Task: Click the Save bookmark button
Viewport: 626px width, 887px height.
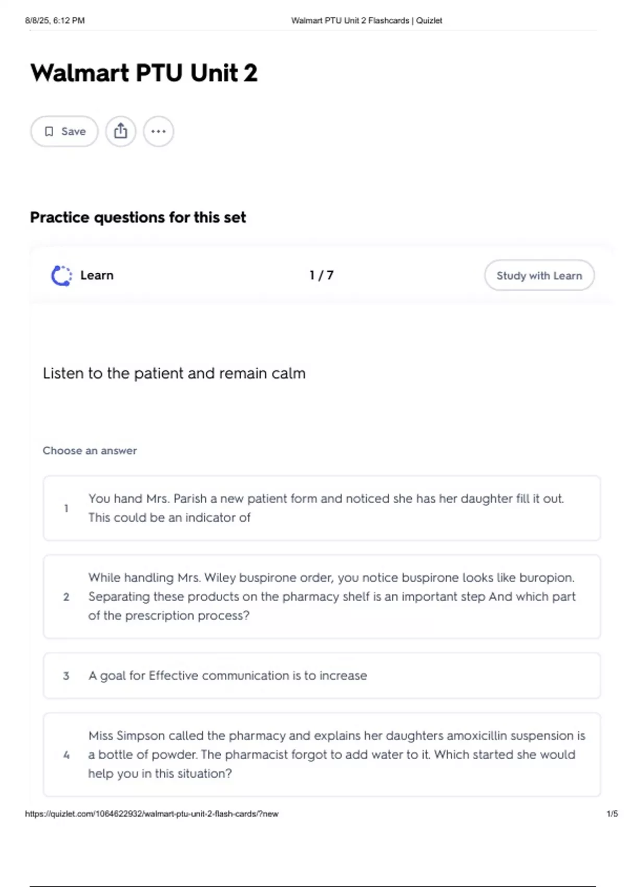Action: (x=64, y=131)
